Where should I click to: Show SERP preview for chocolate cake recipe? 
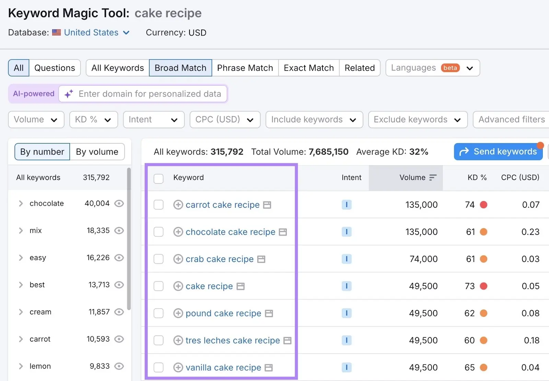pos(282,232)
